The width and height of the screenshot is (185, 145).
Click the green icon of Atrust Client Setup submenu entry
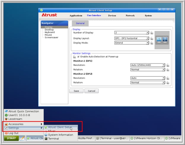point(46,127)
